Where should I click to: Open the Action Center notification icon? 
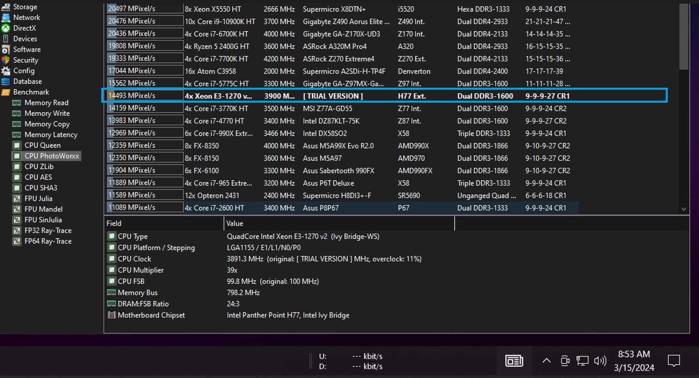(674, 361)
